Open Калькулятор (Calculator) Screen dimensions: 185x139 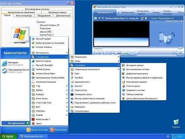(x=95, y=90)
